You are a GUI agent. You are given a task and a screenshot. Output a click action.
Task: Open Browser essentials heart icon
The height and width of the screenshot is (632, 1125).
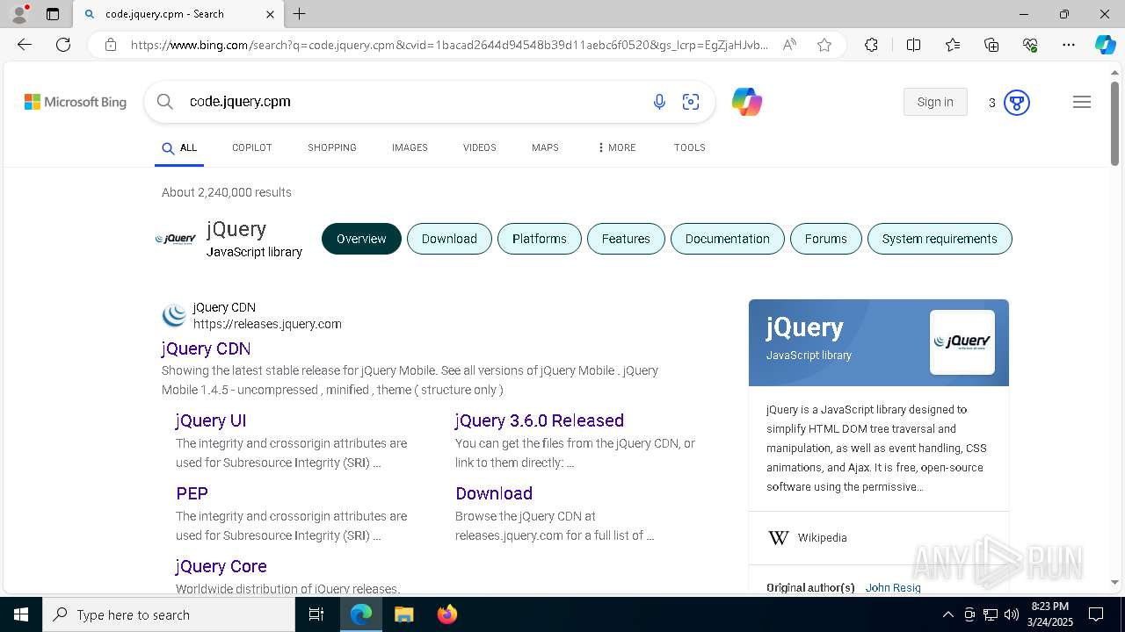pos(1030,45)
